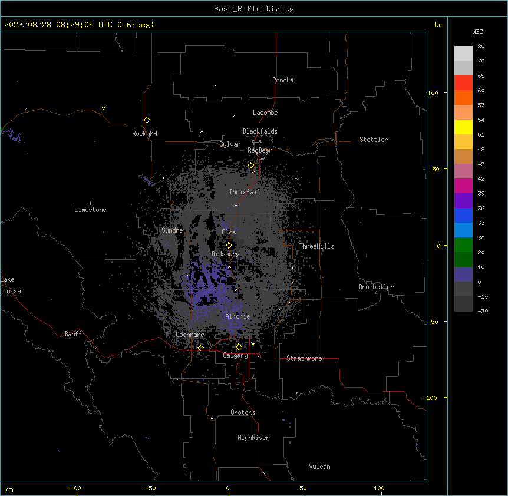The width and height of the screenshot is (508, 496).
Task: Click the Airdrie city label
Action: click(x=238, y=316)
